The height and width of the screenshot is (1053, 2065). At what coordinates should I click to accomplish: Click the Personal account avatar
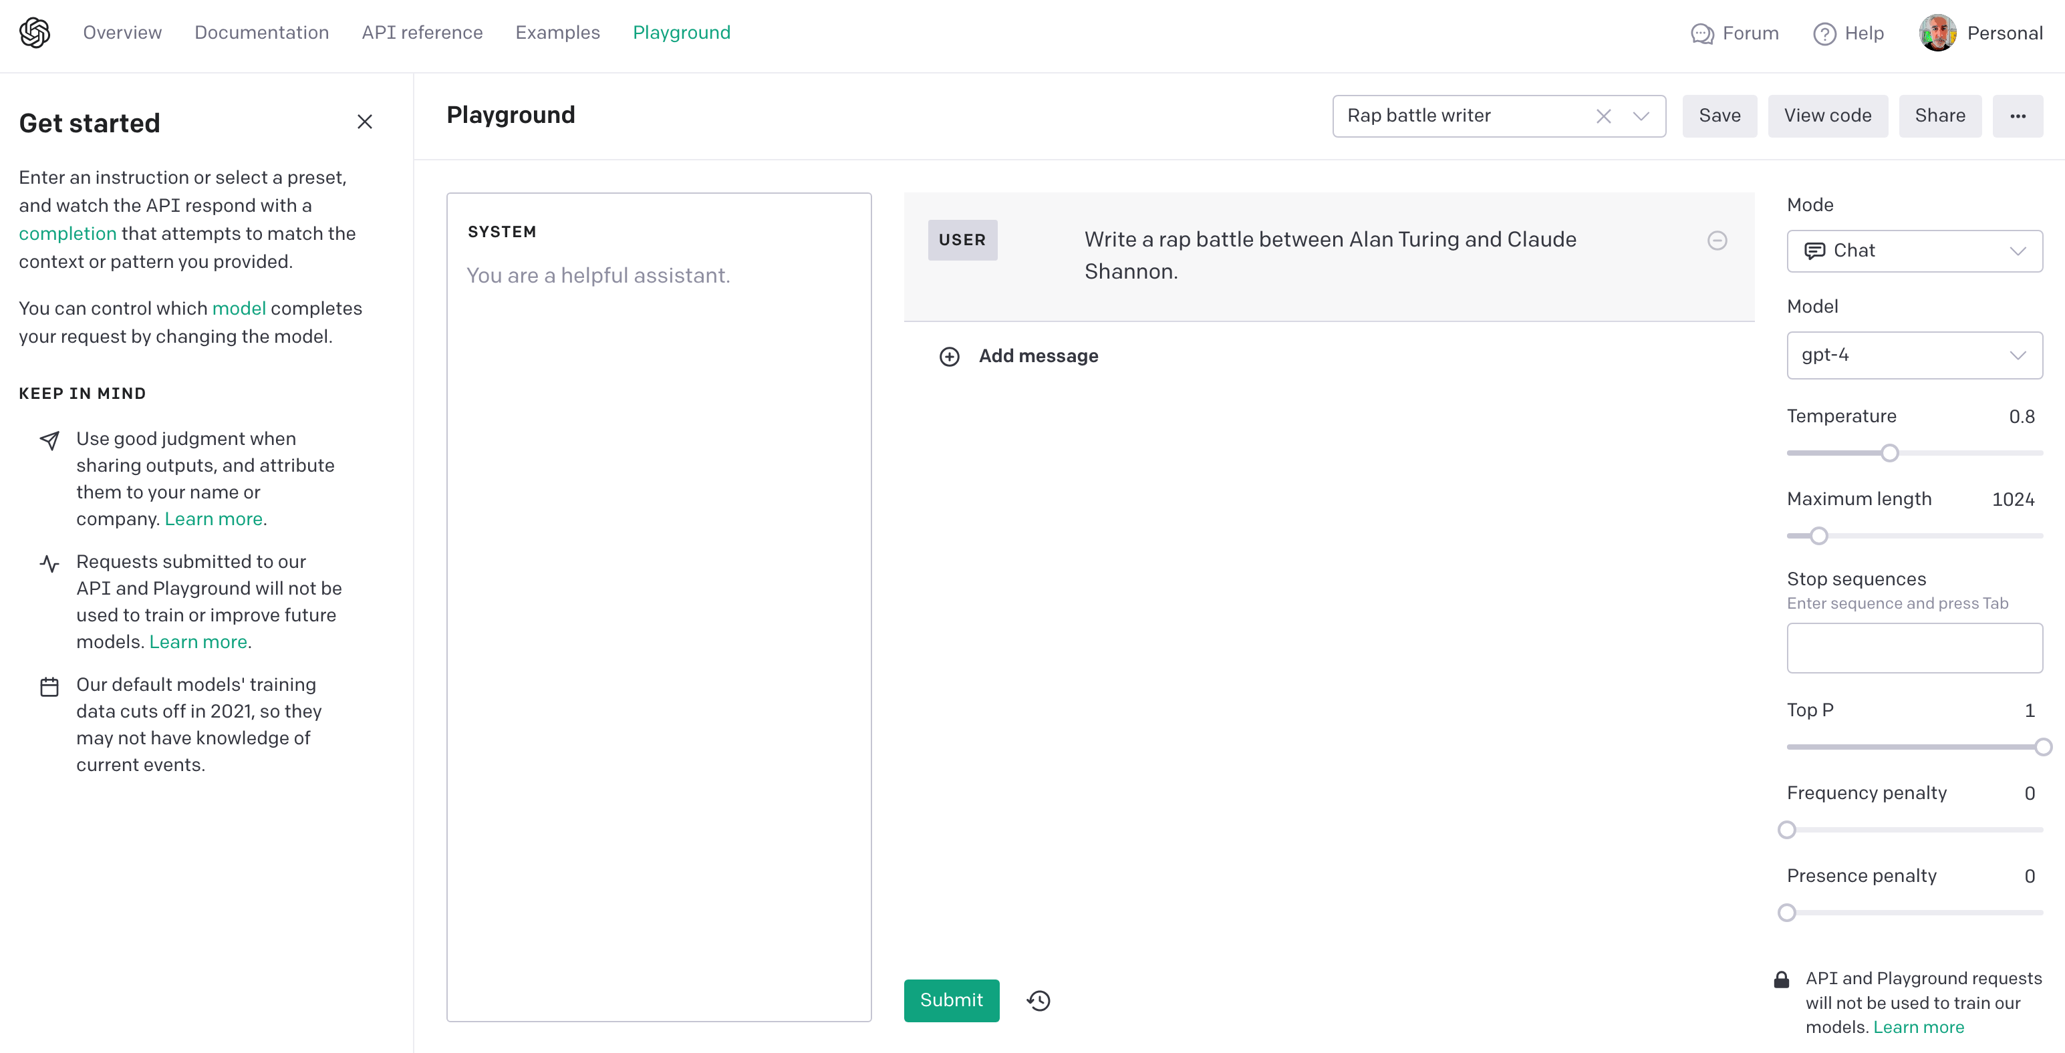pos(1937,33)
